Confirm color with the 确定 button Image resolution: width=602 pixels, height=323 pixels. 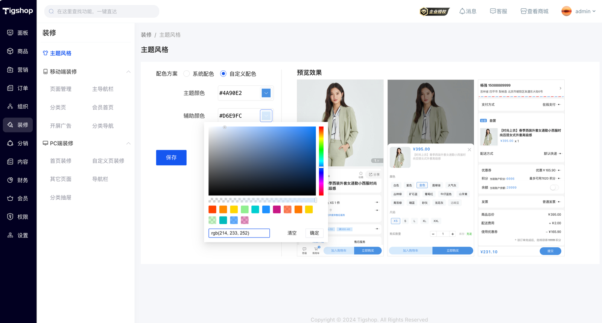[314, 233]
